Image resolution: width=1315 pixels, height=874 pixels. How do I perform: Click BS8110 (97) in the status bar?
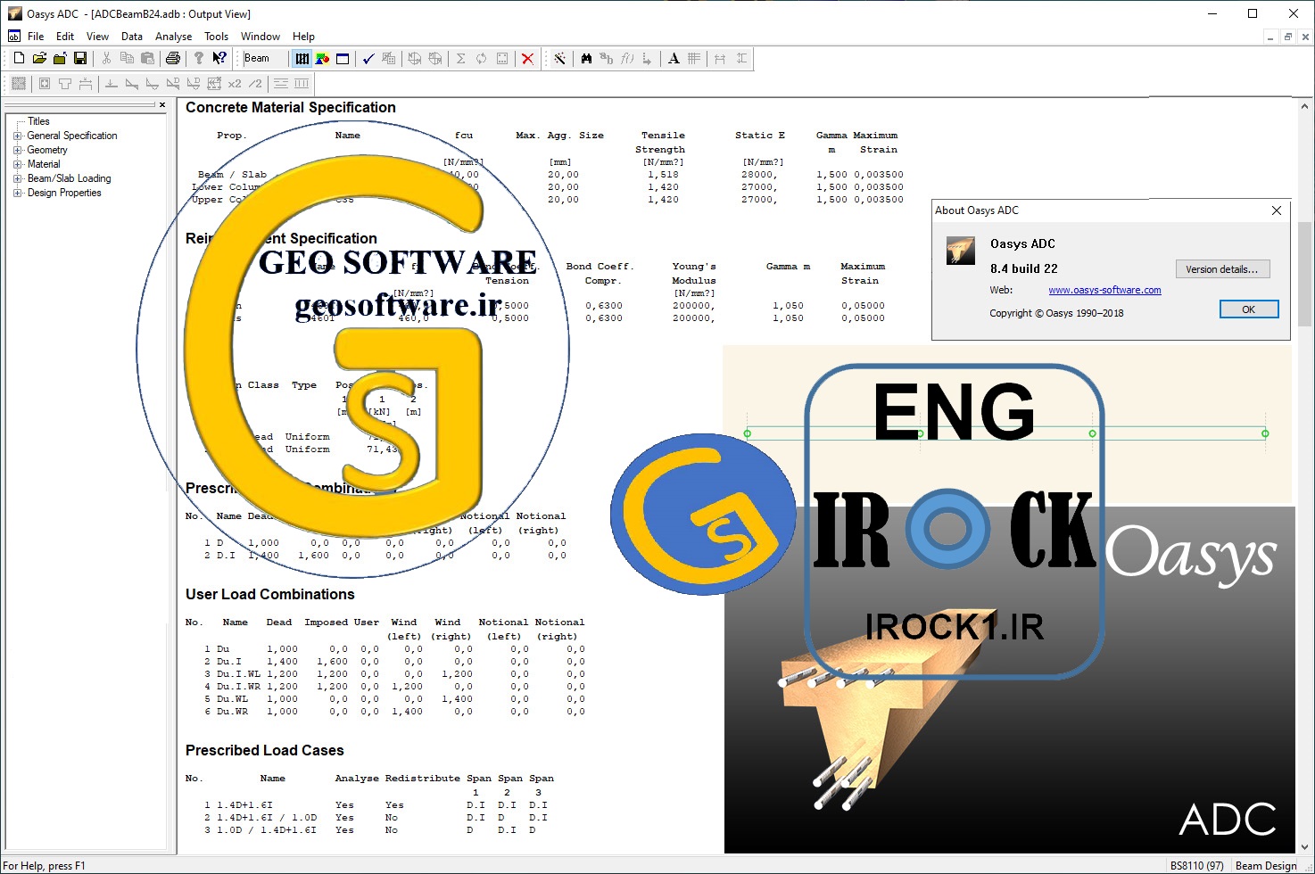pos(1197,866)
